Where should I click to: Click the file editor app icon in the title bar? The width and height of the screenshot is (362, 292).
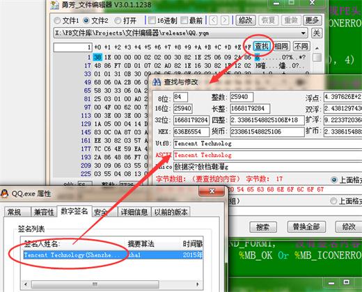[x=54, y=5]
